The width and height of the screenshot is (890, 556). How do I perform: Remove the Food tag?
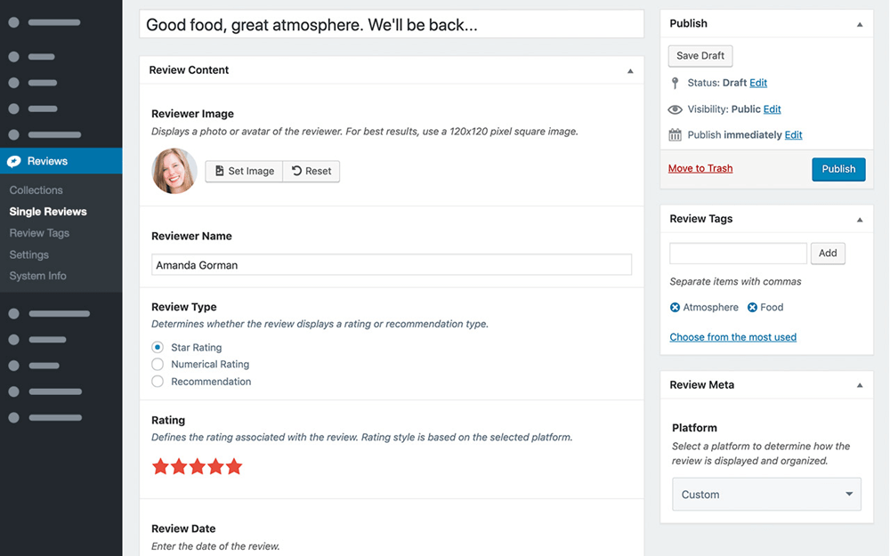(753, 308)
